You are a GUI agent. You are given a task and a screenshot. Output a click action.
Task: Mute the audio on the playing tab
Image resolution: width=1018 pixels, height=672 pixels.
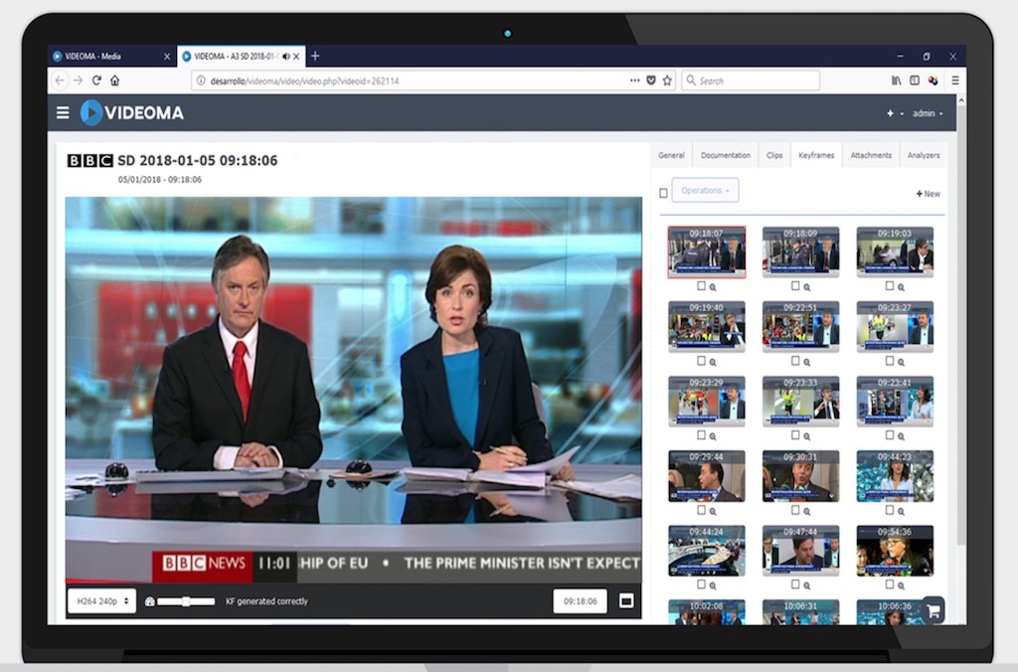click(286, 57)
